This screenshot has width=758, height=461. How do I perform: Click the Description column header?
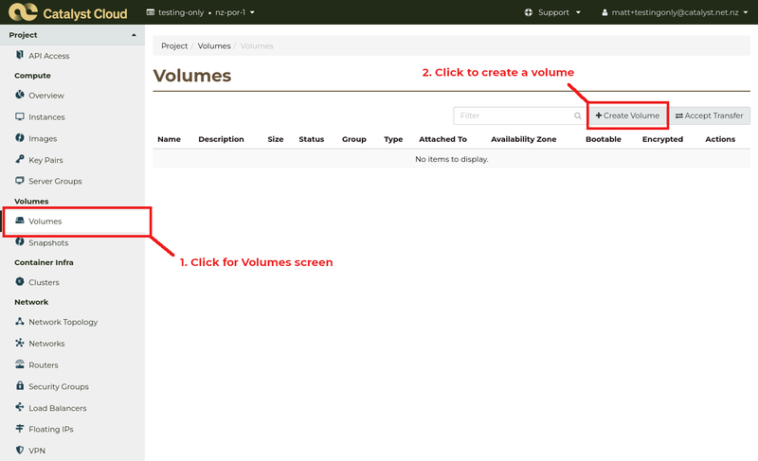click(221, 139)
